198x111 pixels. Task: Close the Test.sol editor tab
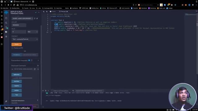(x=67, y=11)
